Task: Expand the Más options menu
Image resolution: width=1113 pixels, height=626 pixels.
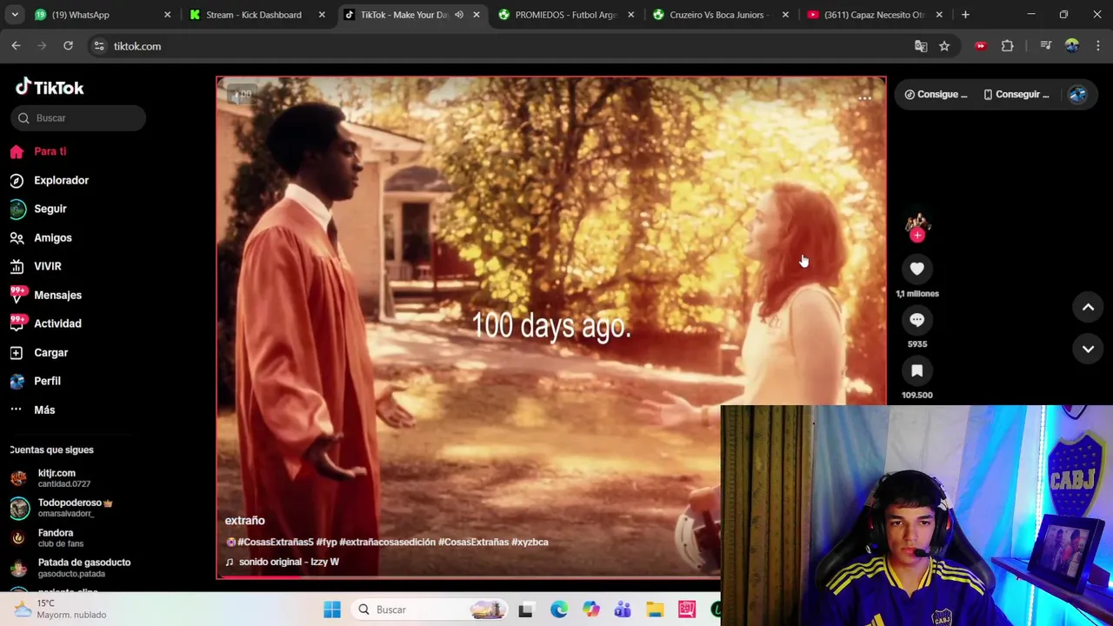Action: 33,410
